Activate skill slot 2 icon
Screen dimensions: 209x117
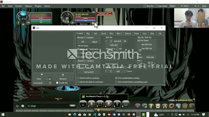(x=91, y=104)
